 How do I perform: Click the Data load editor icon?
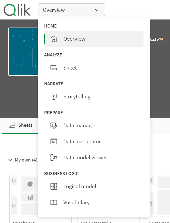(x=54, y=141)
